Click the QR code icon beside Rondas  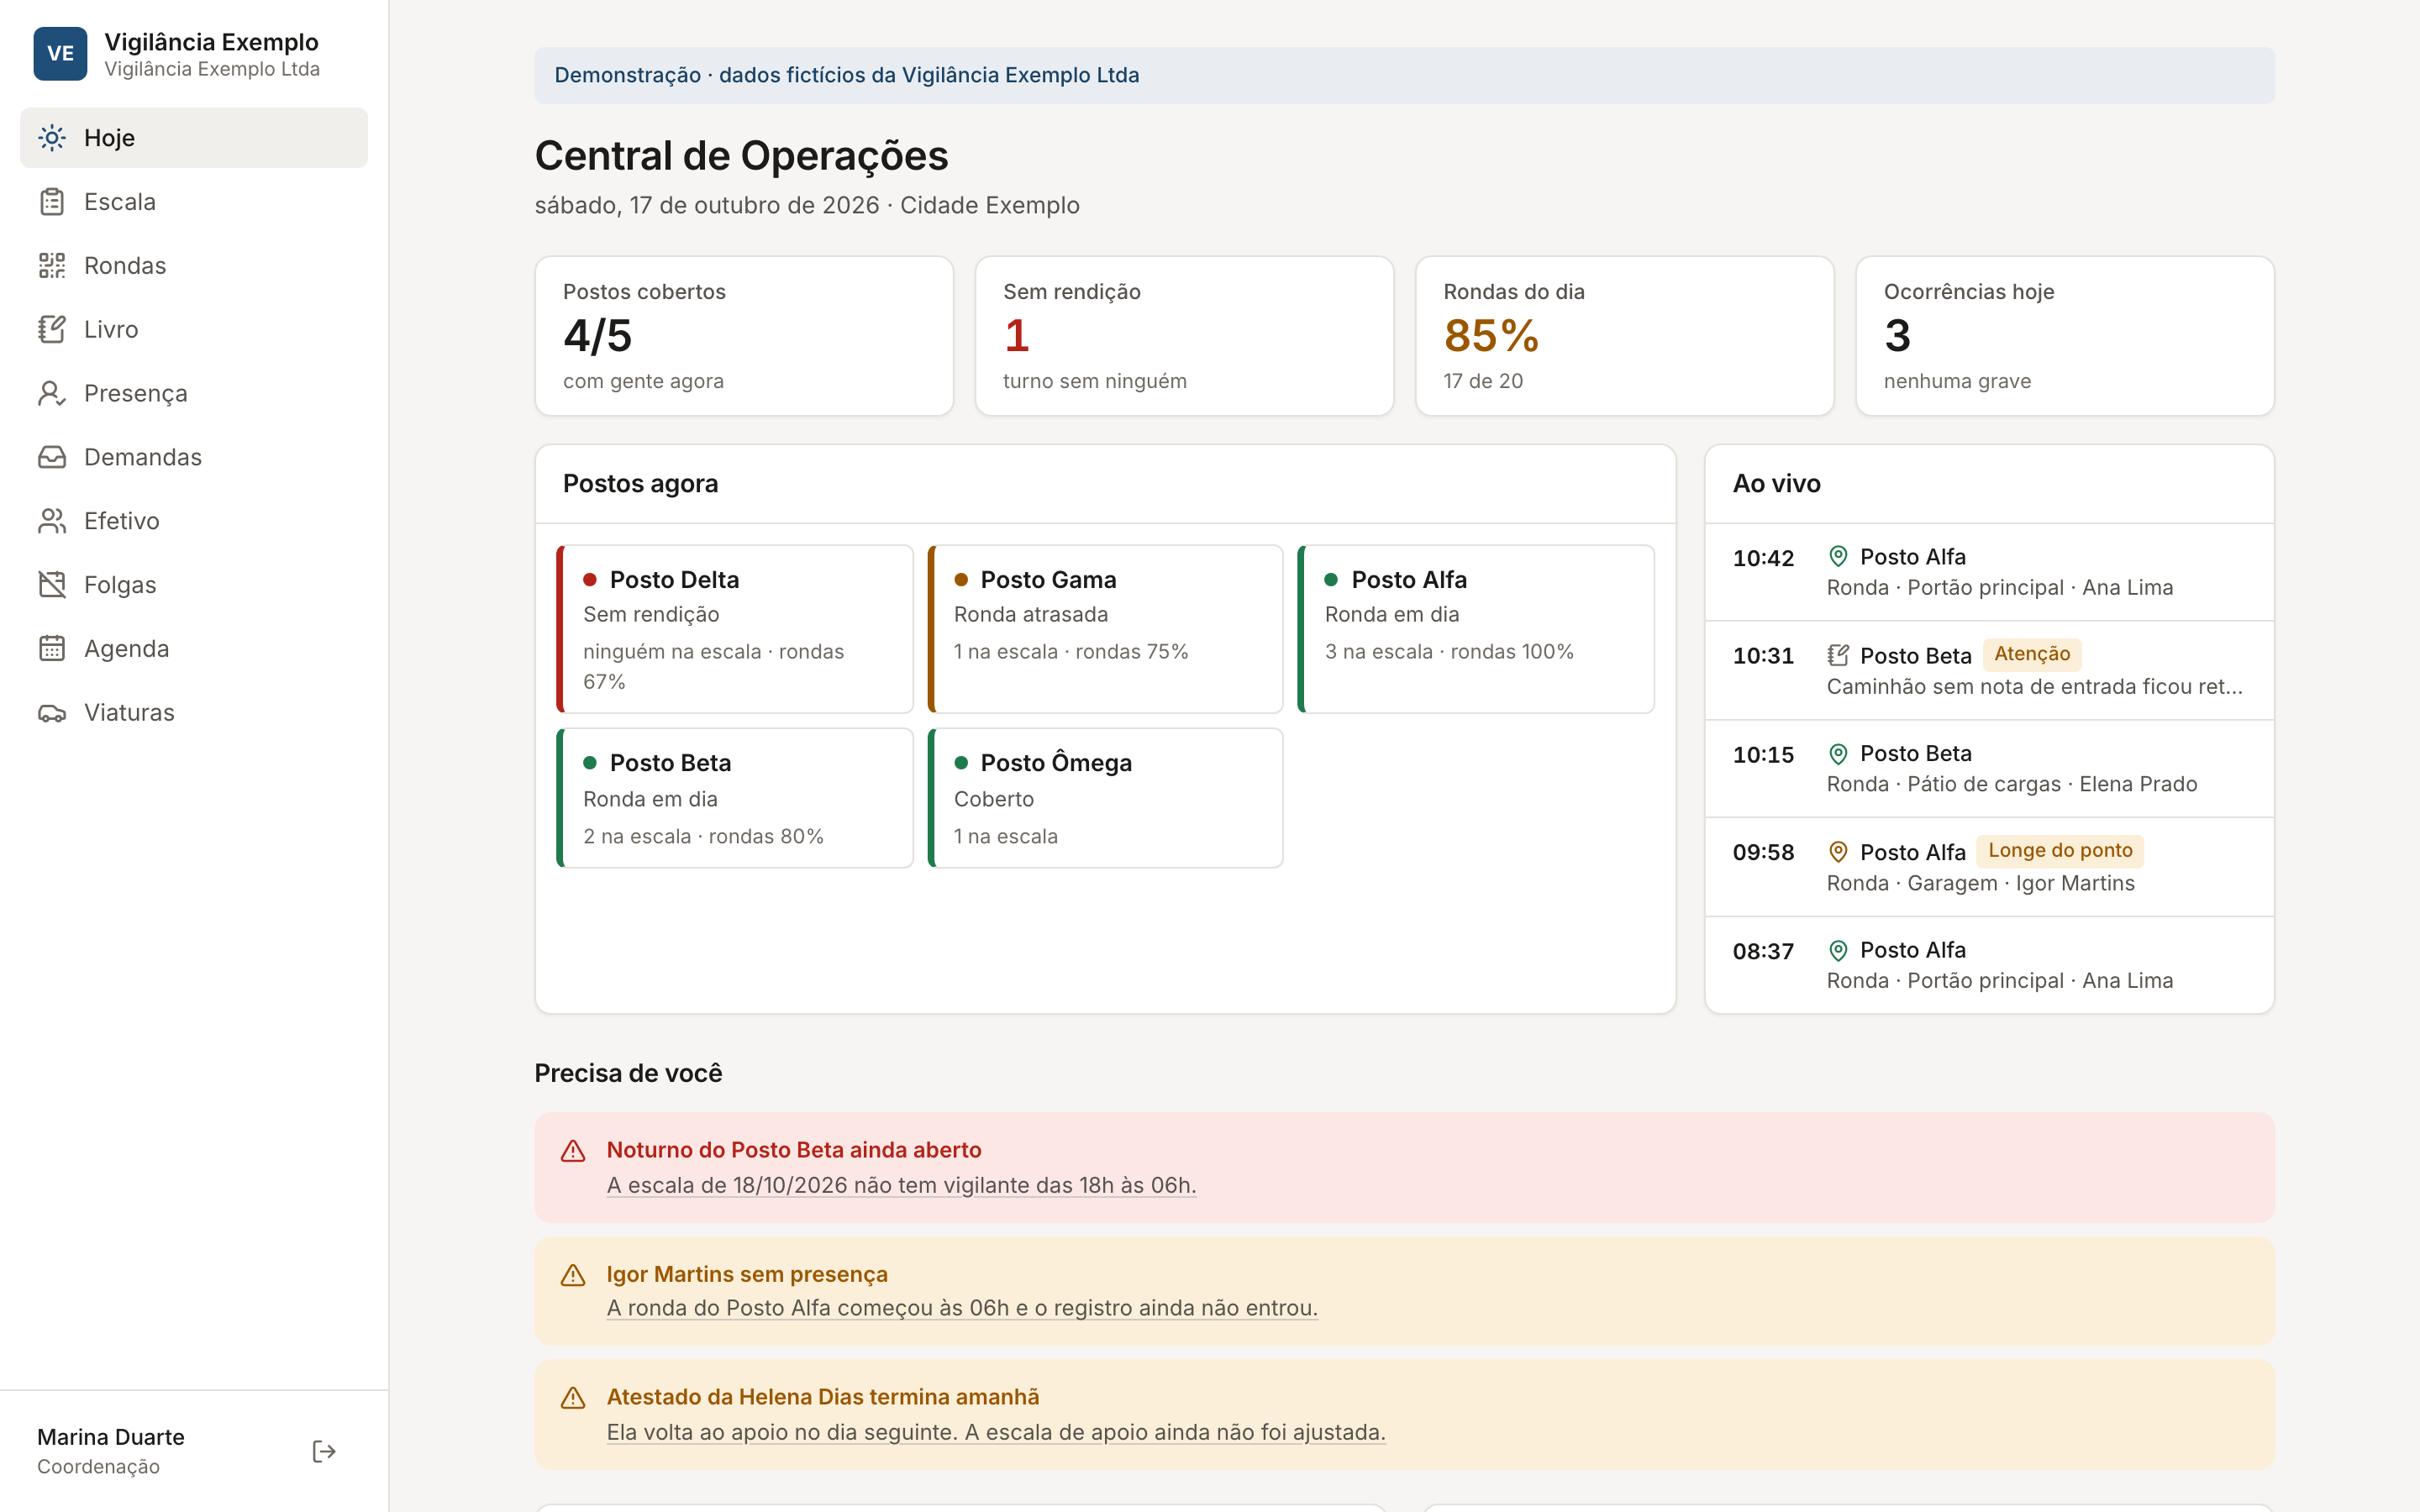(52, 266)
